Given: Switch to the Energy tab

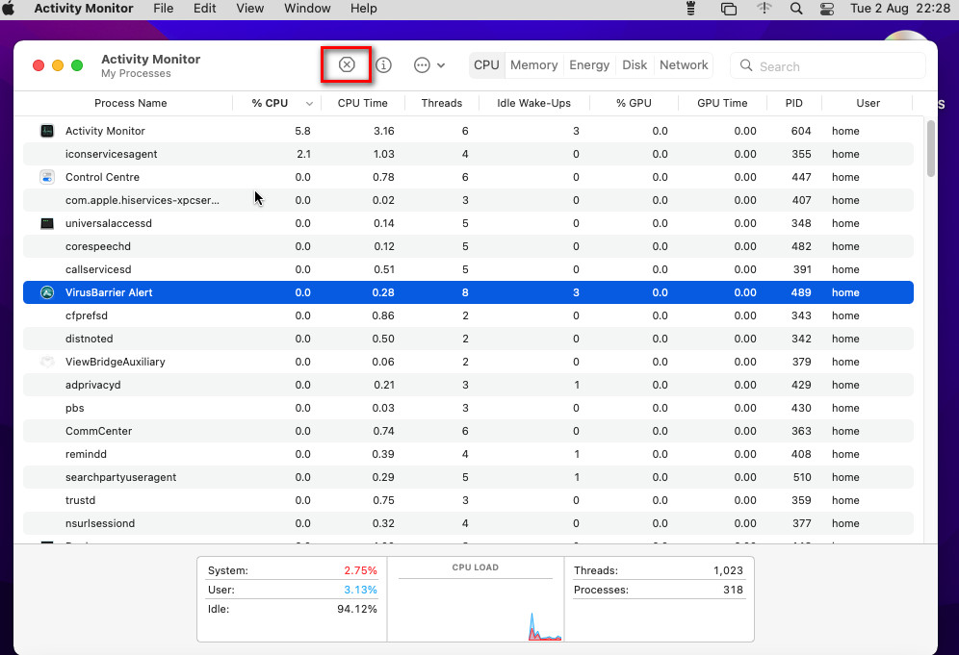Looking at the screenshot, I should coord(589,64).
